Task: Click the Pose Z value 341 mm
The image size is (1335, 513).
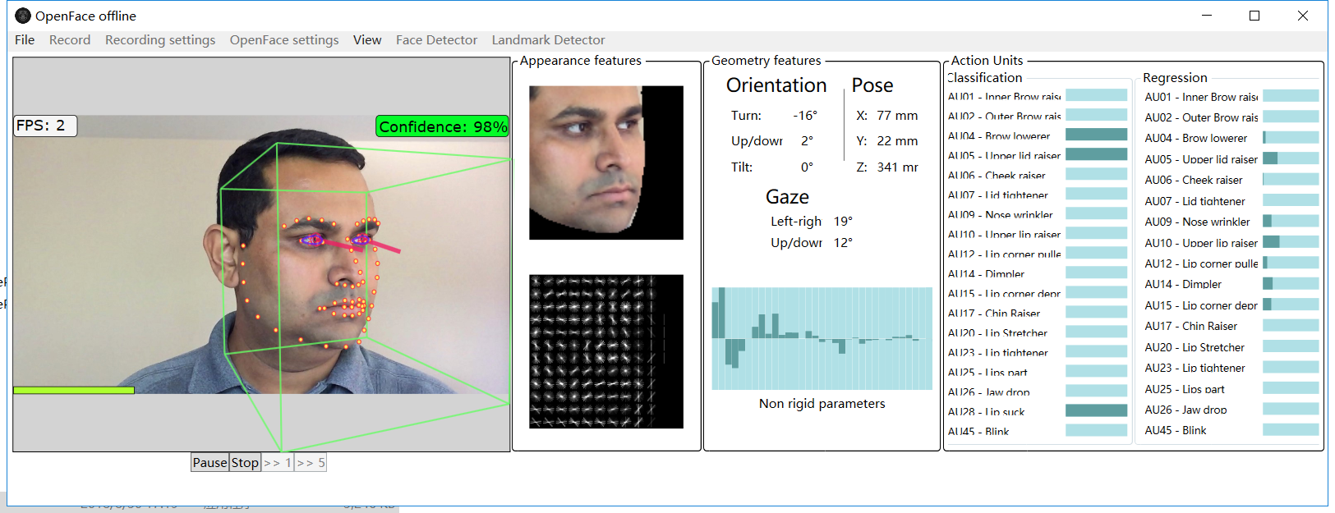Action: coord(897,167)
